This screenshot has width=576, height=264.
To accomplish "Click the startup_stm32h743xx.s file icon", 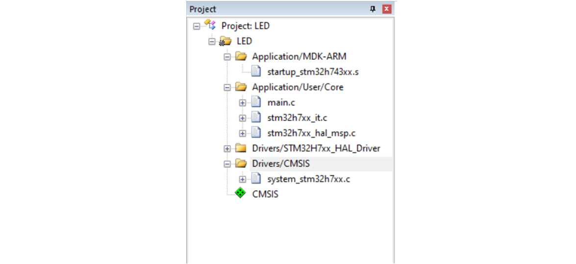I will [x=256, y=72].
